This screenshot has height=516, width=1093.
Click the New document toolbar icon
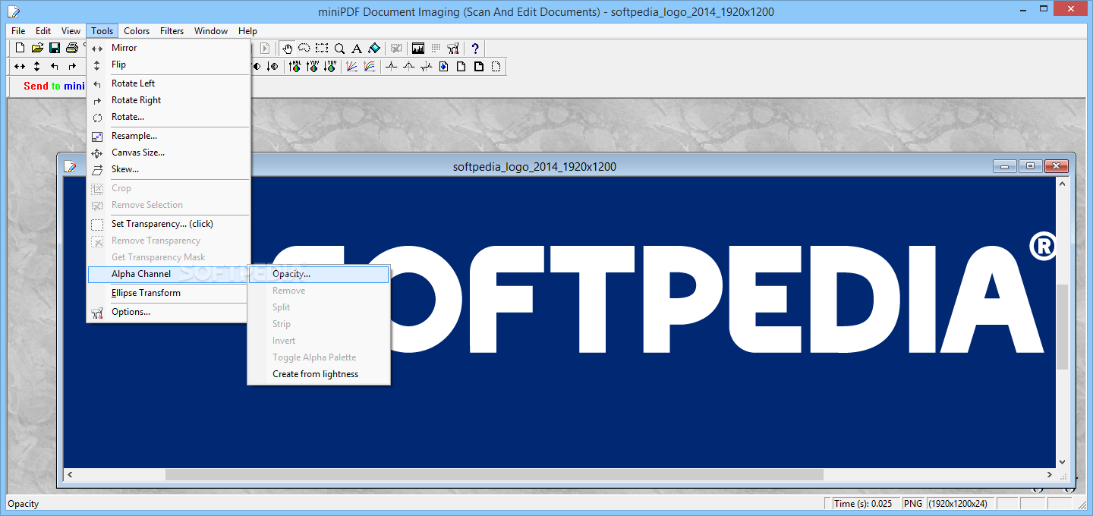tap(20, 48)
